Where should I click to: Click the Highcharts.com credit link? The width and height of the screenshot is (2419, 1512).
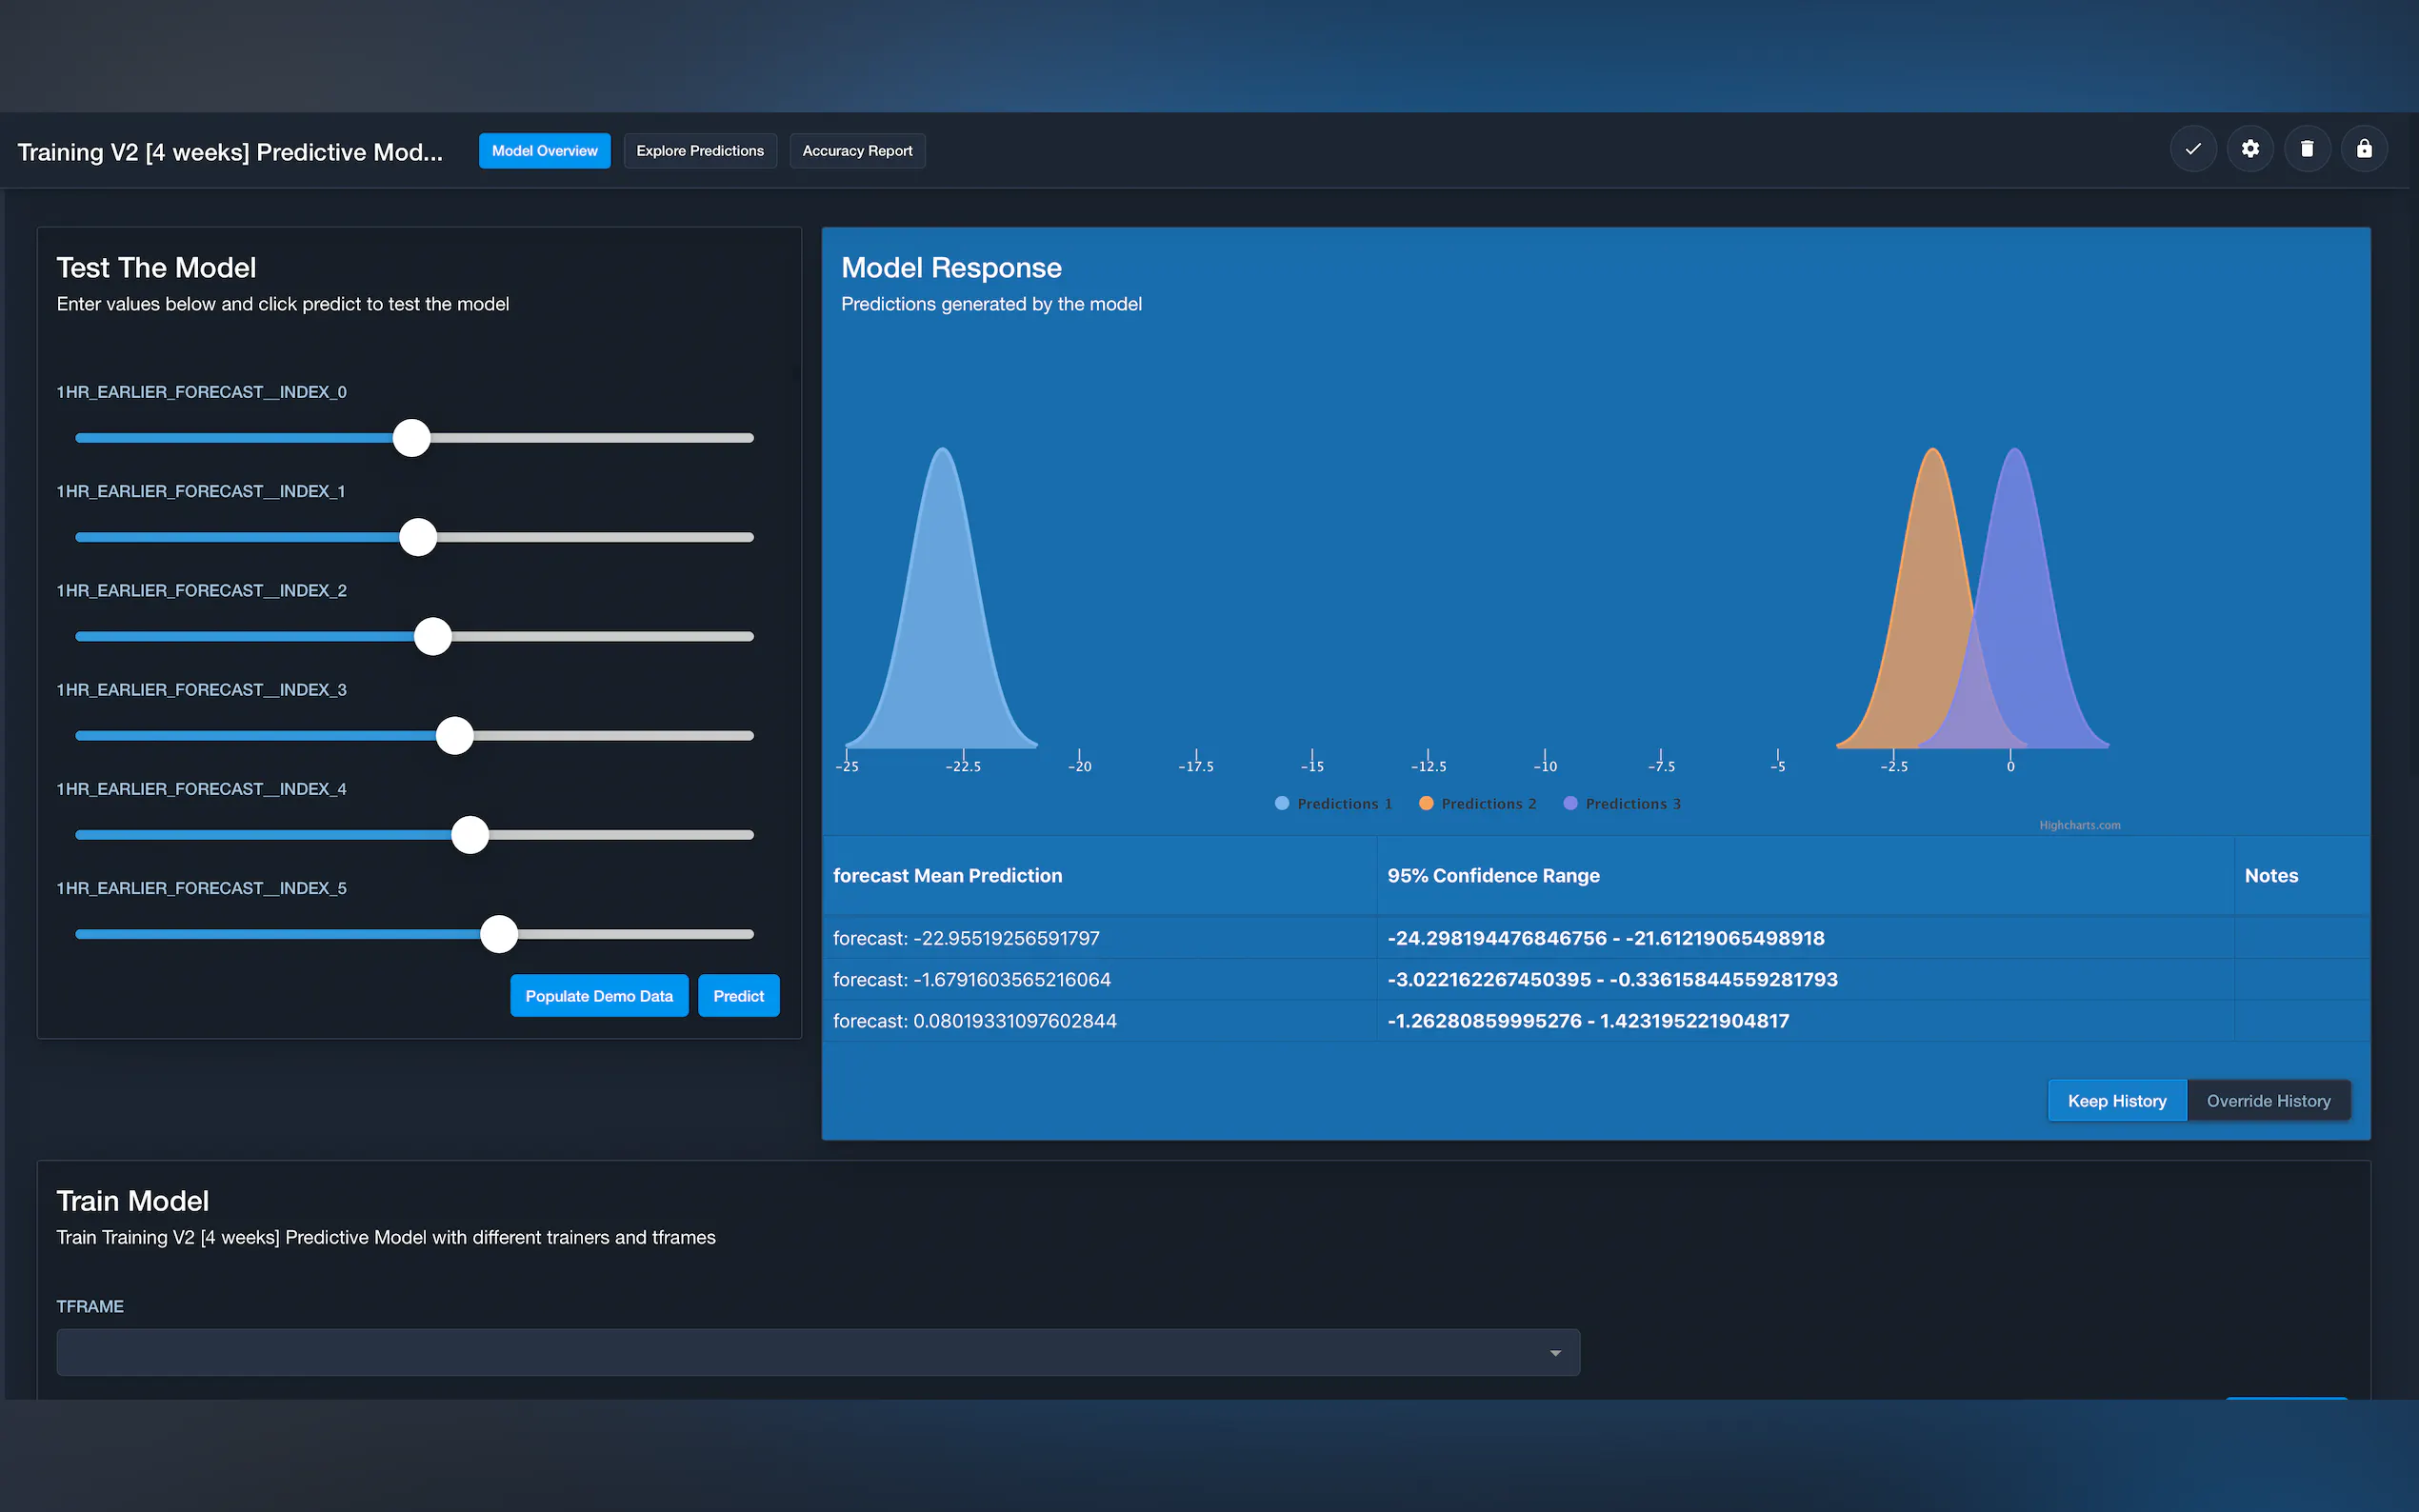tap(2079, 825)
